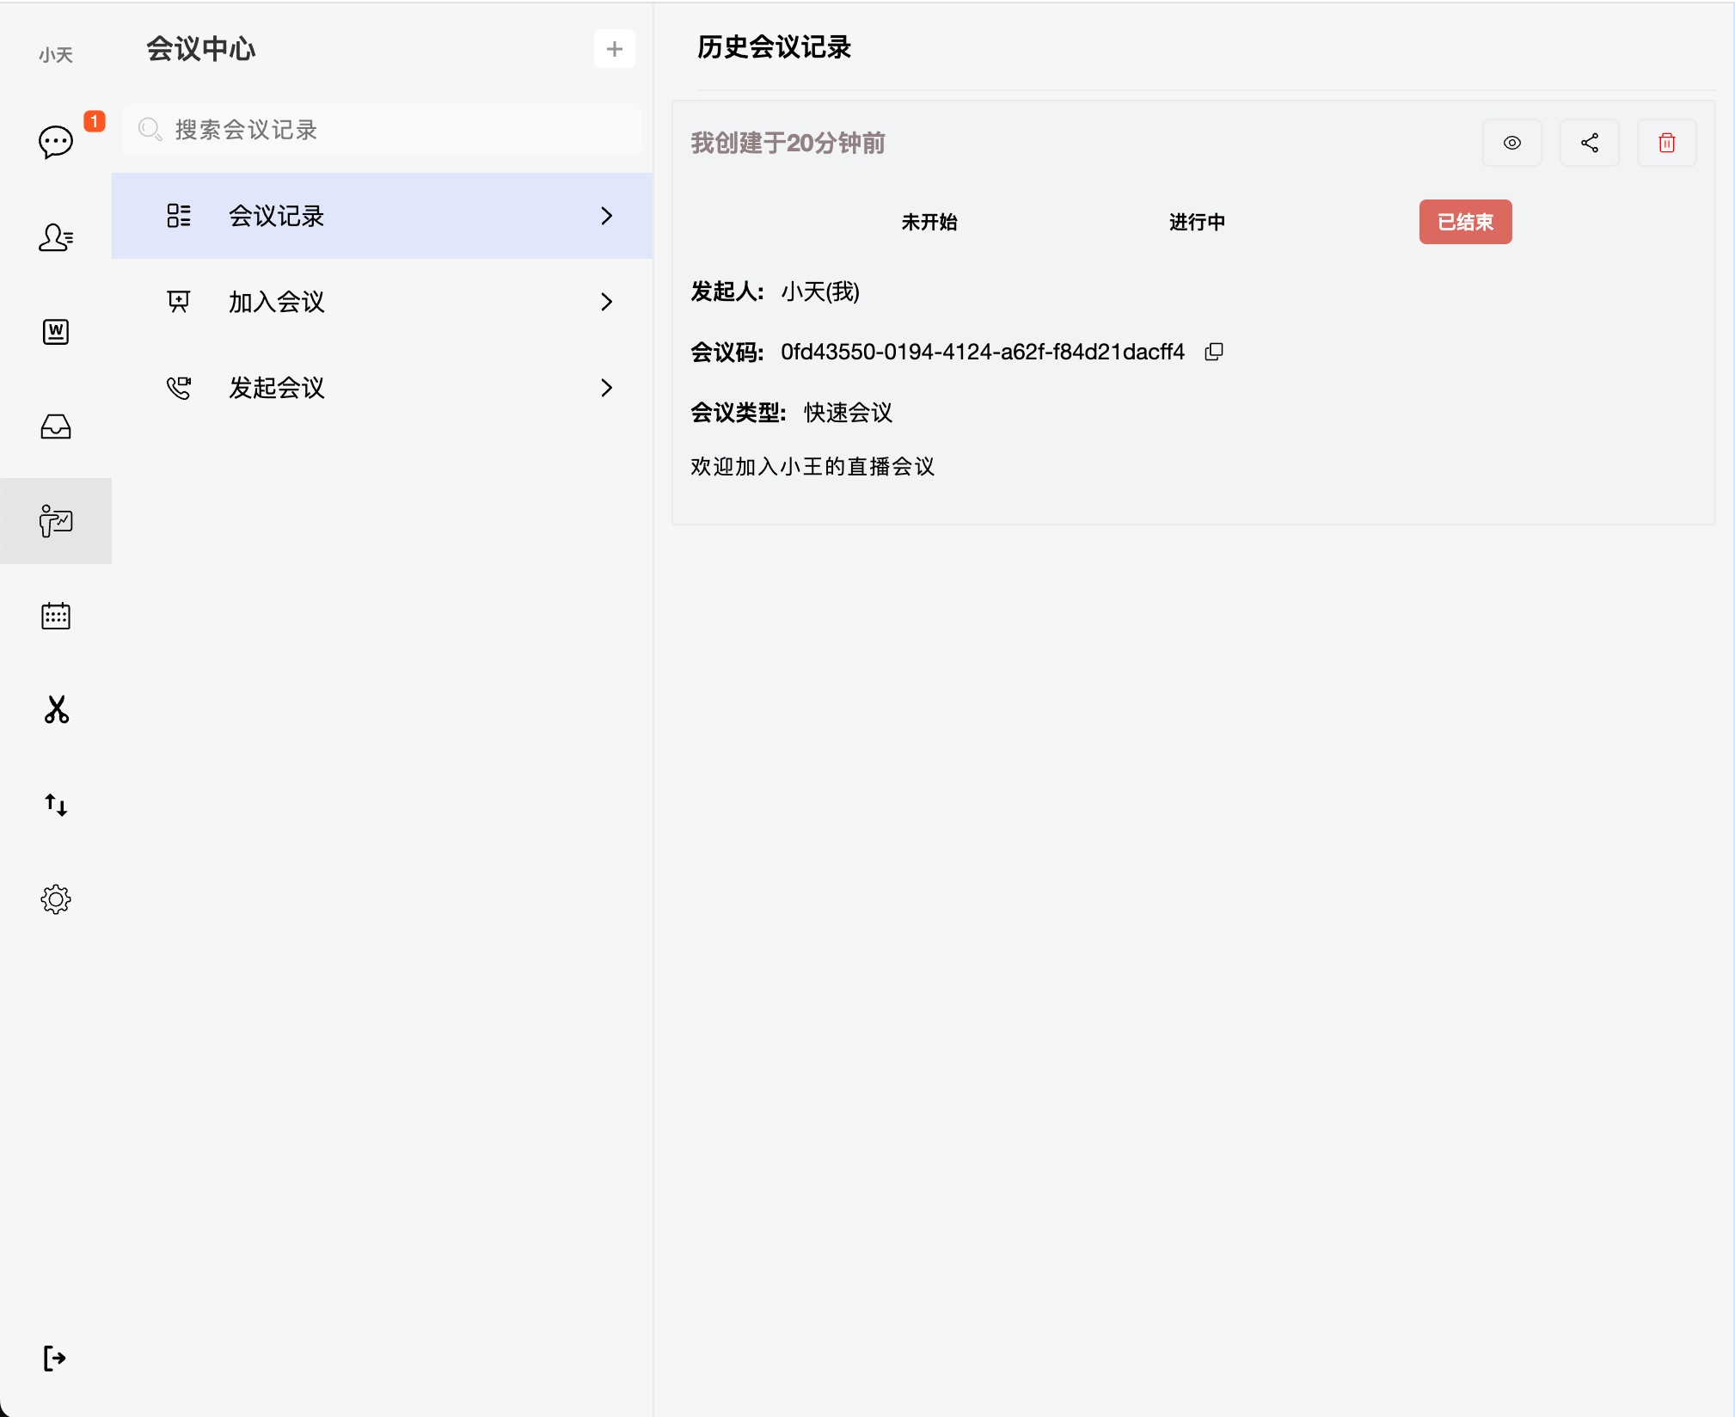1735x1417 pixels.
Task: Click the 发起会议 phone icon
Action: click(179, 388)
